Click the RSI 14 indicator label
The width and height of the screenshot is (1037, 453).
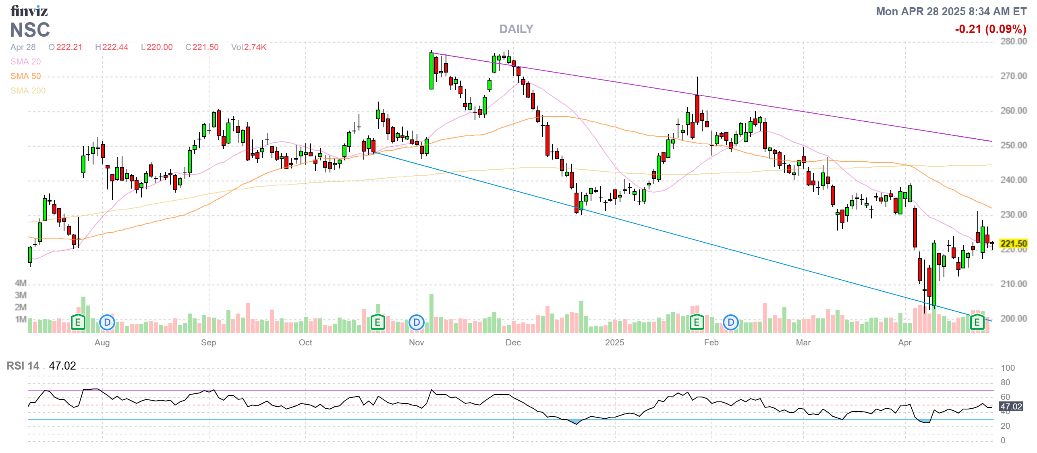tap(23, 366)
